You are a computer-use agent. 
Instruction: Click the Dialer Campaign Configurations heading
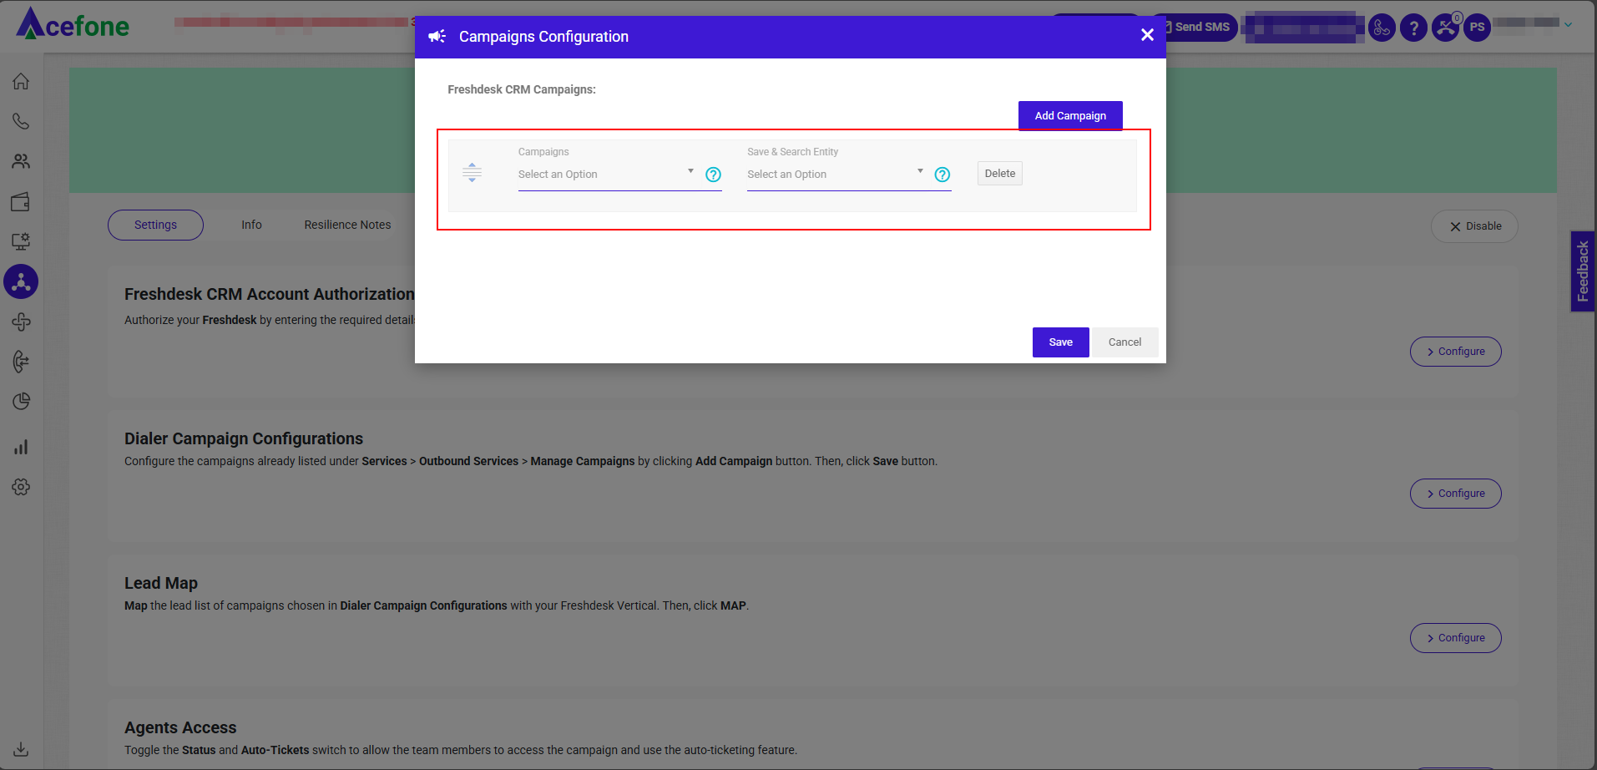tap(244, 438)
